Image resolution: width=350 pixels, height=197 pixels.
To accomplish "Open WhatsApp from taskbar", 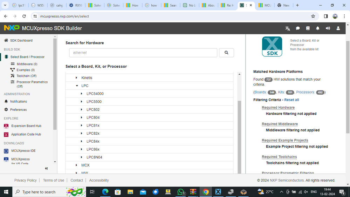I will point(181,192).
